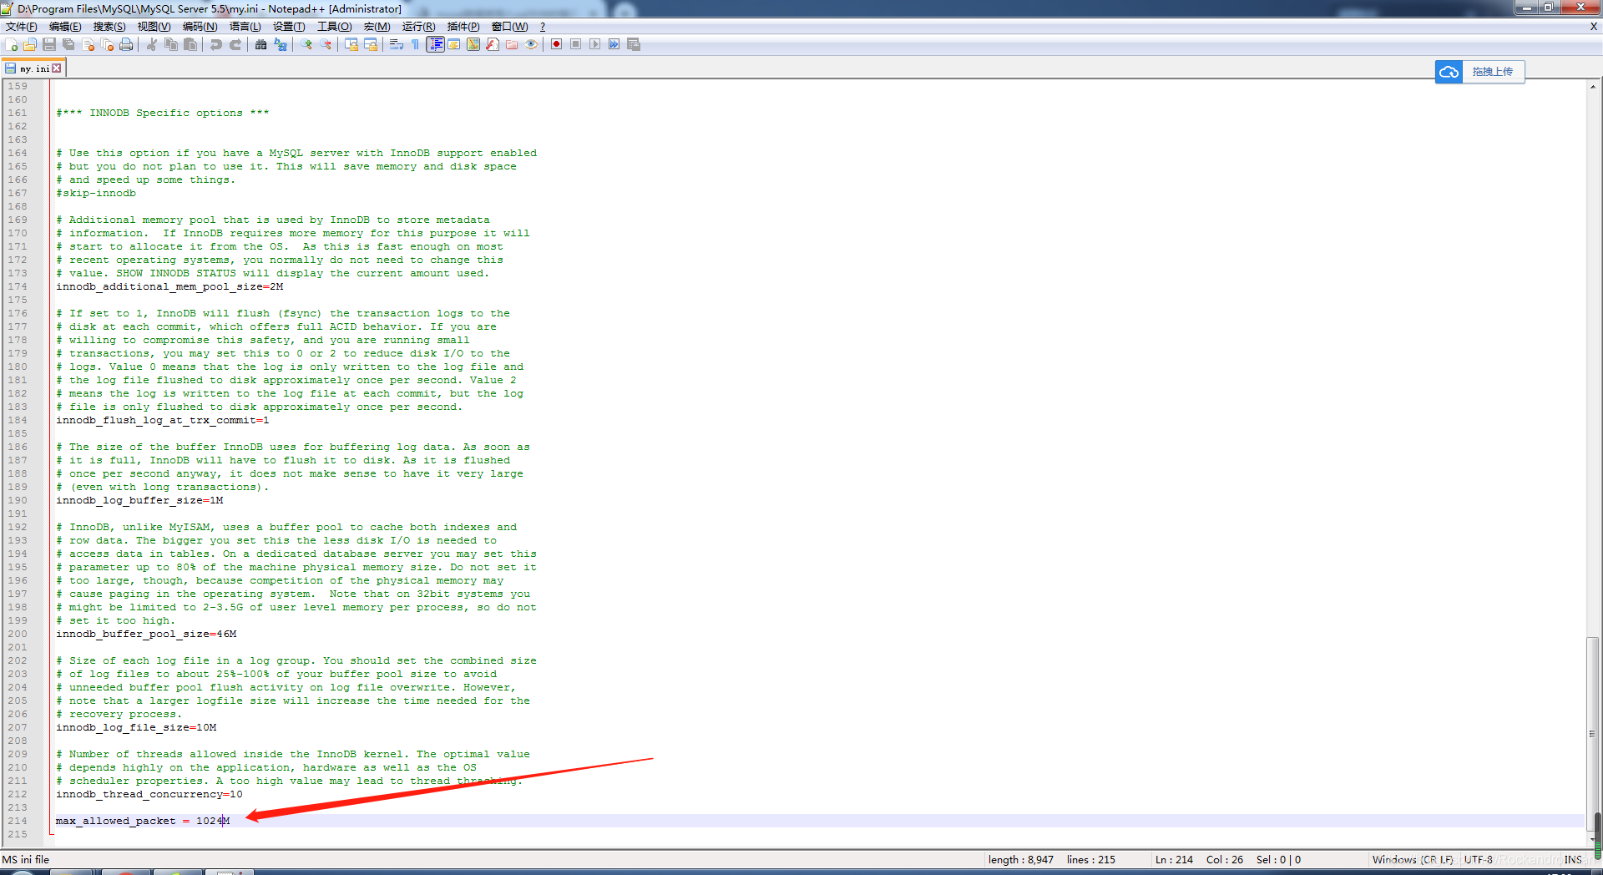The height and width of the screenshot is (875, 1603).
Task: Open the 宏(M) menu
Action: point(377,27)
